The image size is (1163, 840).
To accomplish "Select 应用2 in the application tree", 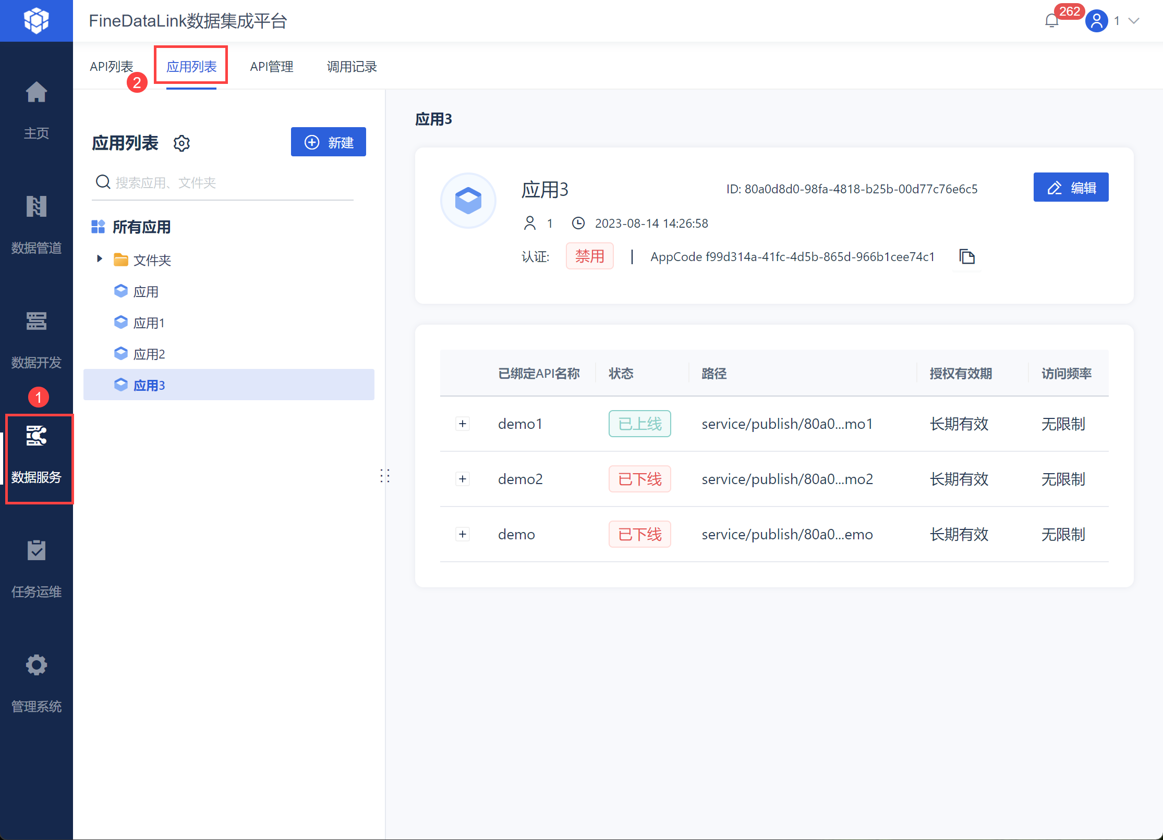I will 149,354.
